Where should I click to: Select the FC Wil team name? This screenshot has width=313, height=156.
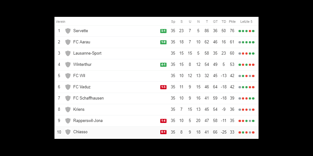point(79,76)
